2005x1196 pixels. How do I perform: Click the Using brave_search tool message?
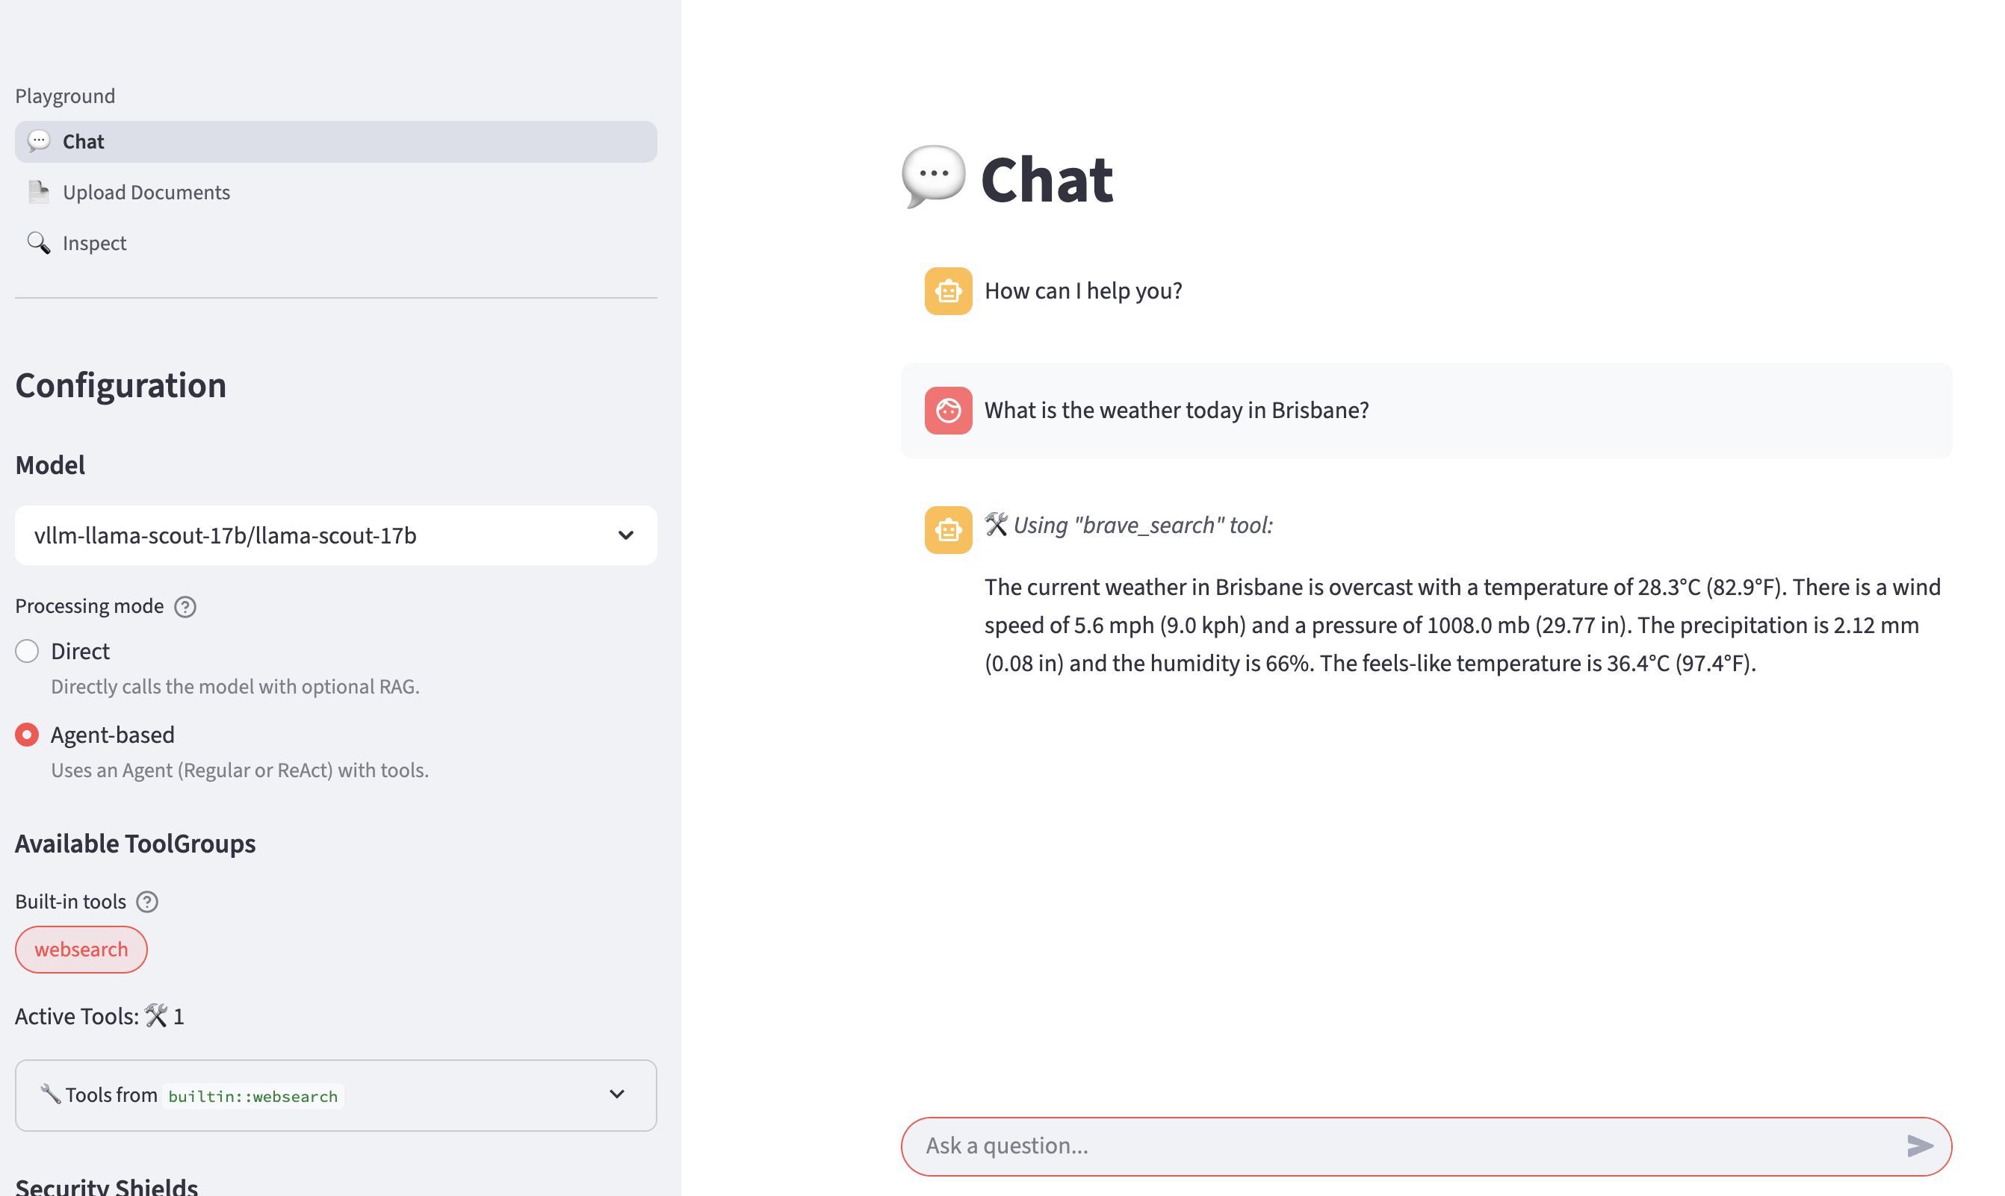(1142, 526)
